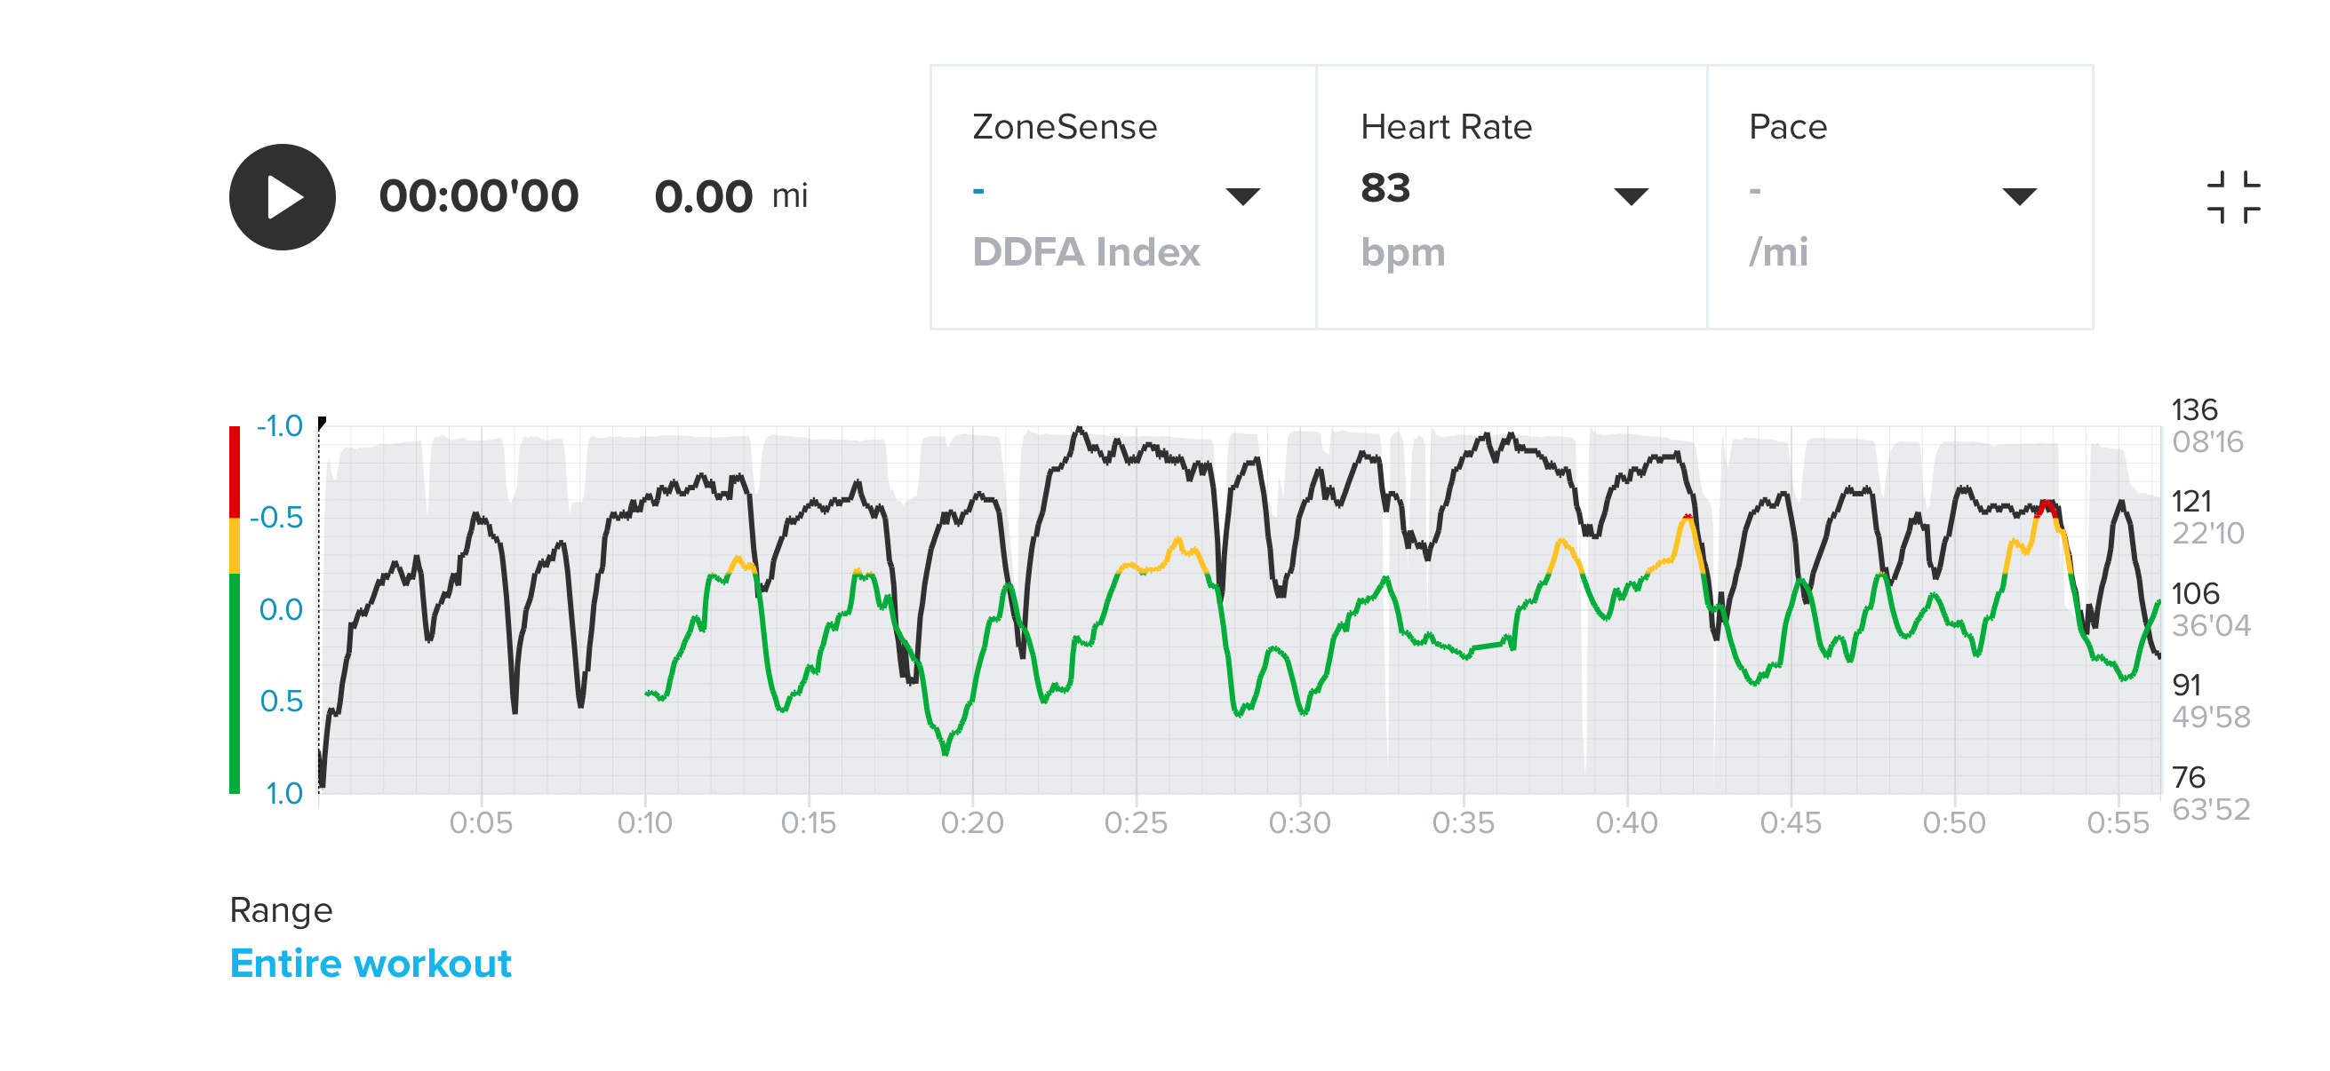This screenshot has width=2330, height=1071.
Task: Jump to the 0:05 time axis label
Action: [x=482, y=822]
